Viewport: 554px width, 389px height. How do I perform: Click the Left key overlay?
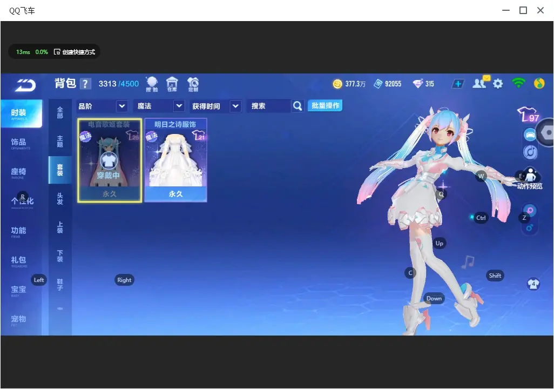39,280
